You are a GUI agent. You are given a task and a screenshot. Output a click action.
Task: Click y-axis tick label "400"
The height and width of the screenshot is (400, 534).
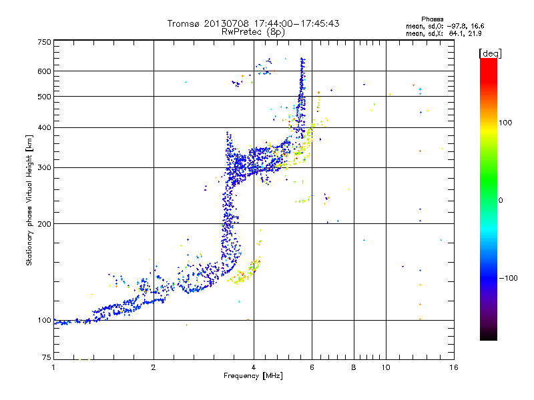click(x=44, y=128)
